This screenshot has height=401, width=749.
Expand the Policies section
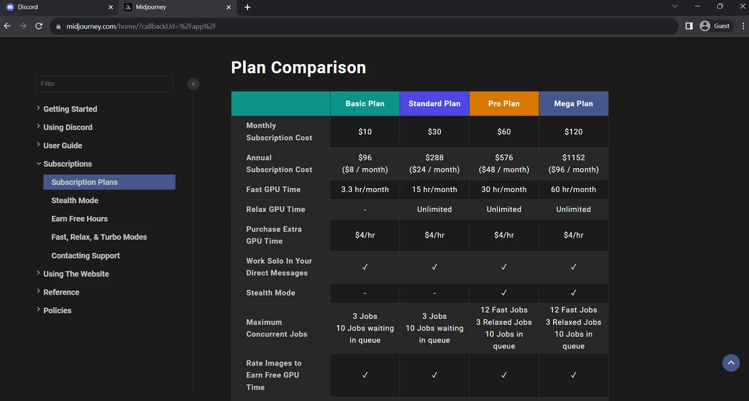[57, 310]
